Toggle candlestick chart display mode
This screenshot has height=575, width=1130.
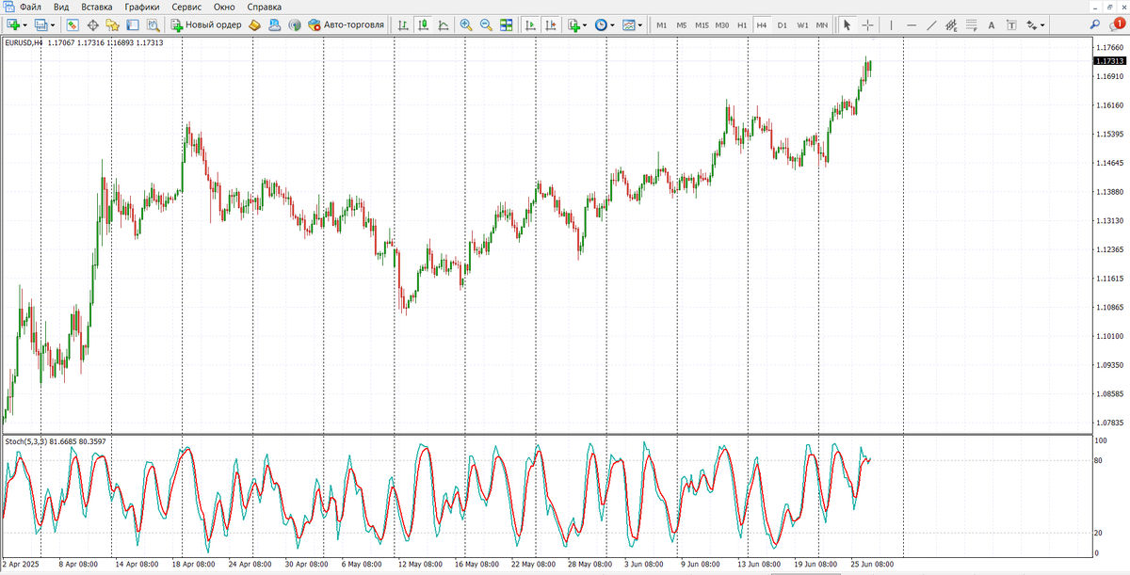423,25
